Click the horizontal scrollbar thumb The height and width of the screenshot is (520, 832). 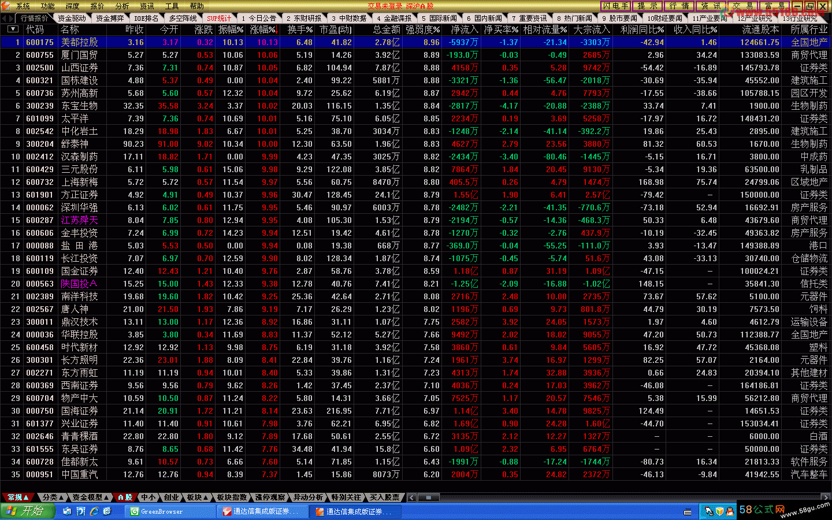429,497
